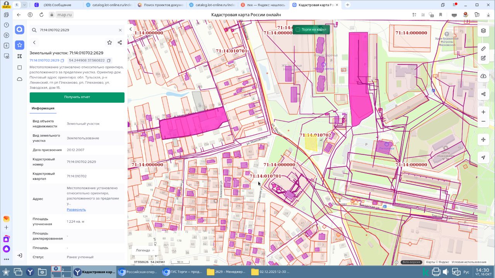Enable the "Торги на карте" checkbox
The image size is (495, 278).
(298, 30)
